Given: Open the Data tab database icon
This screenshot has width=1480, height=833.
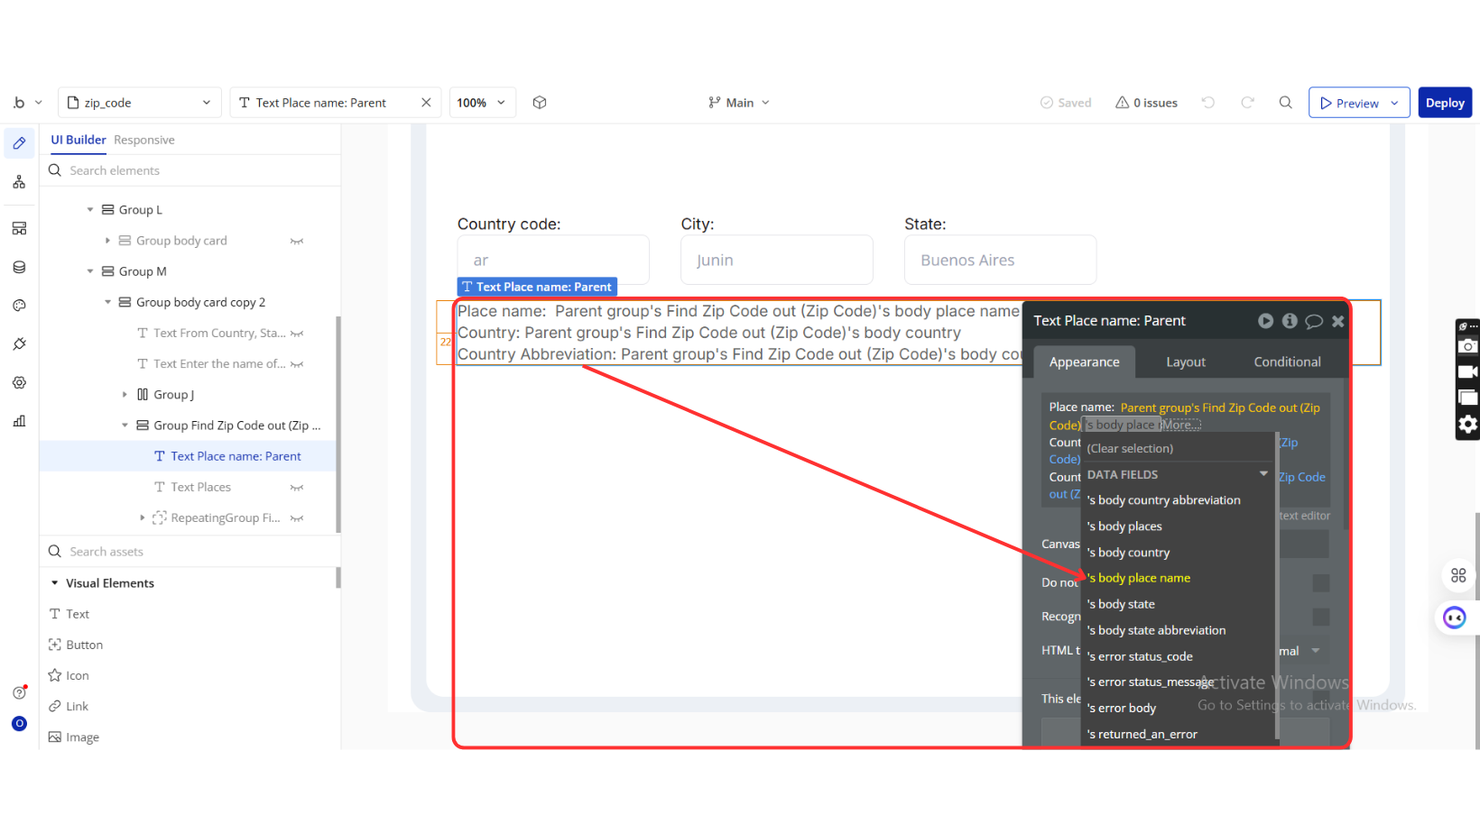Looking at the screenshot, I should coord(19,267).
